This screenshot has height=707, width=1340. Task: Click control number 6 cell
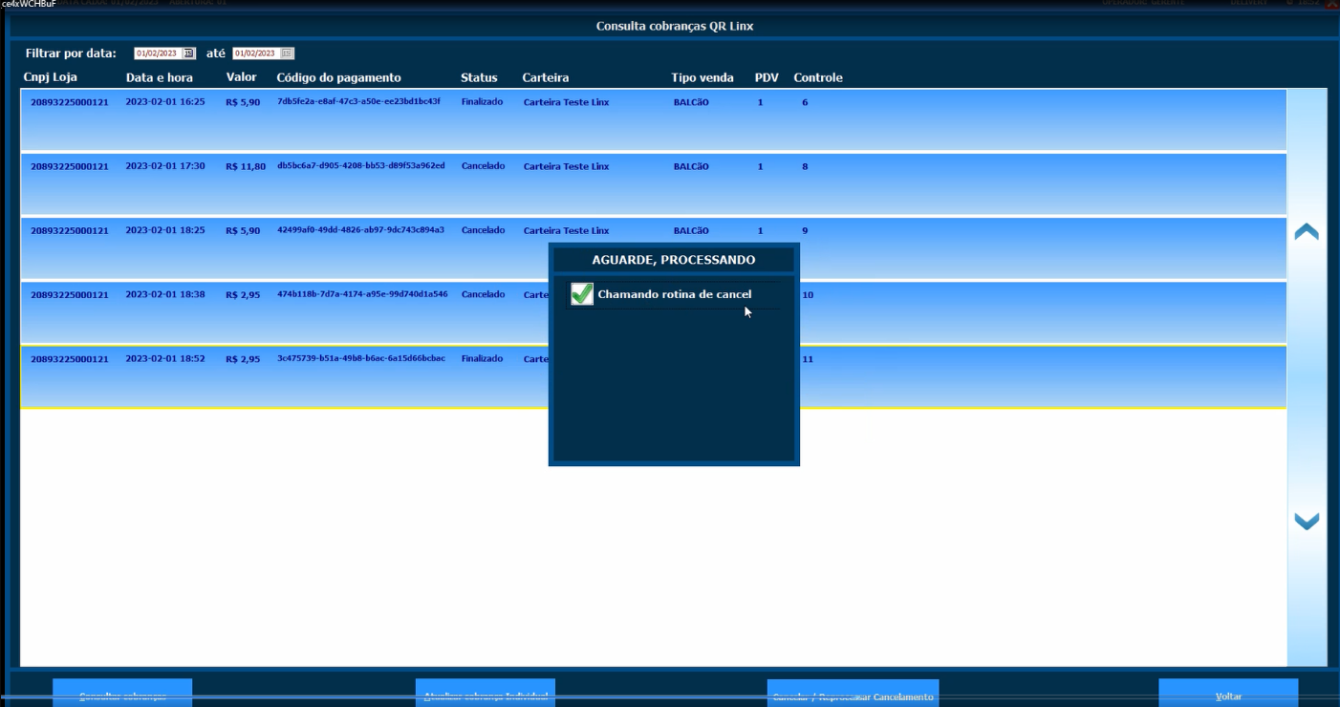tap(805, 102)
